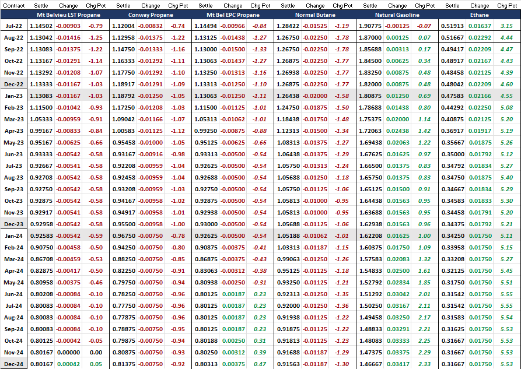Select Dec-24 change value 0.00042
This screenshot has height=369, width=521.
pos(68,364)
